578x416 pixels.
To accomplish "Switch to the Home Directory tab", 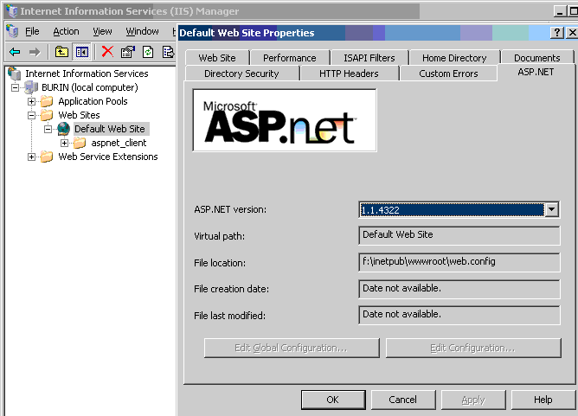I will (454, 58).
